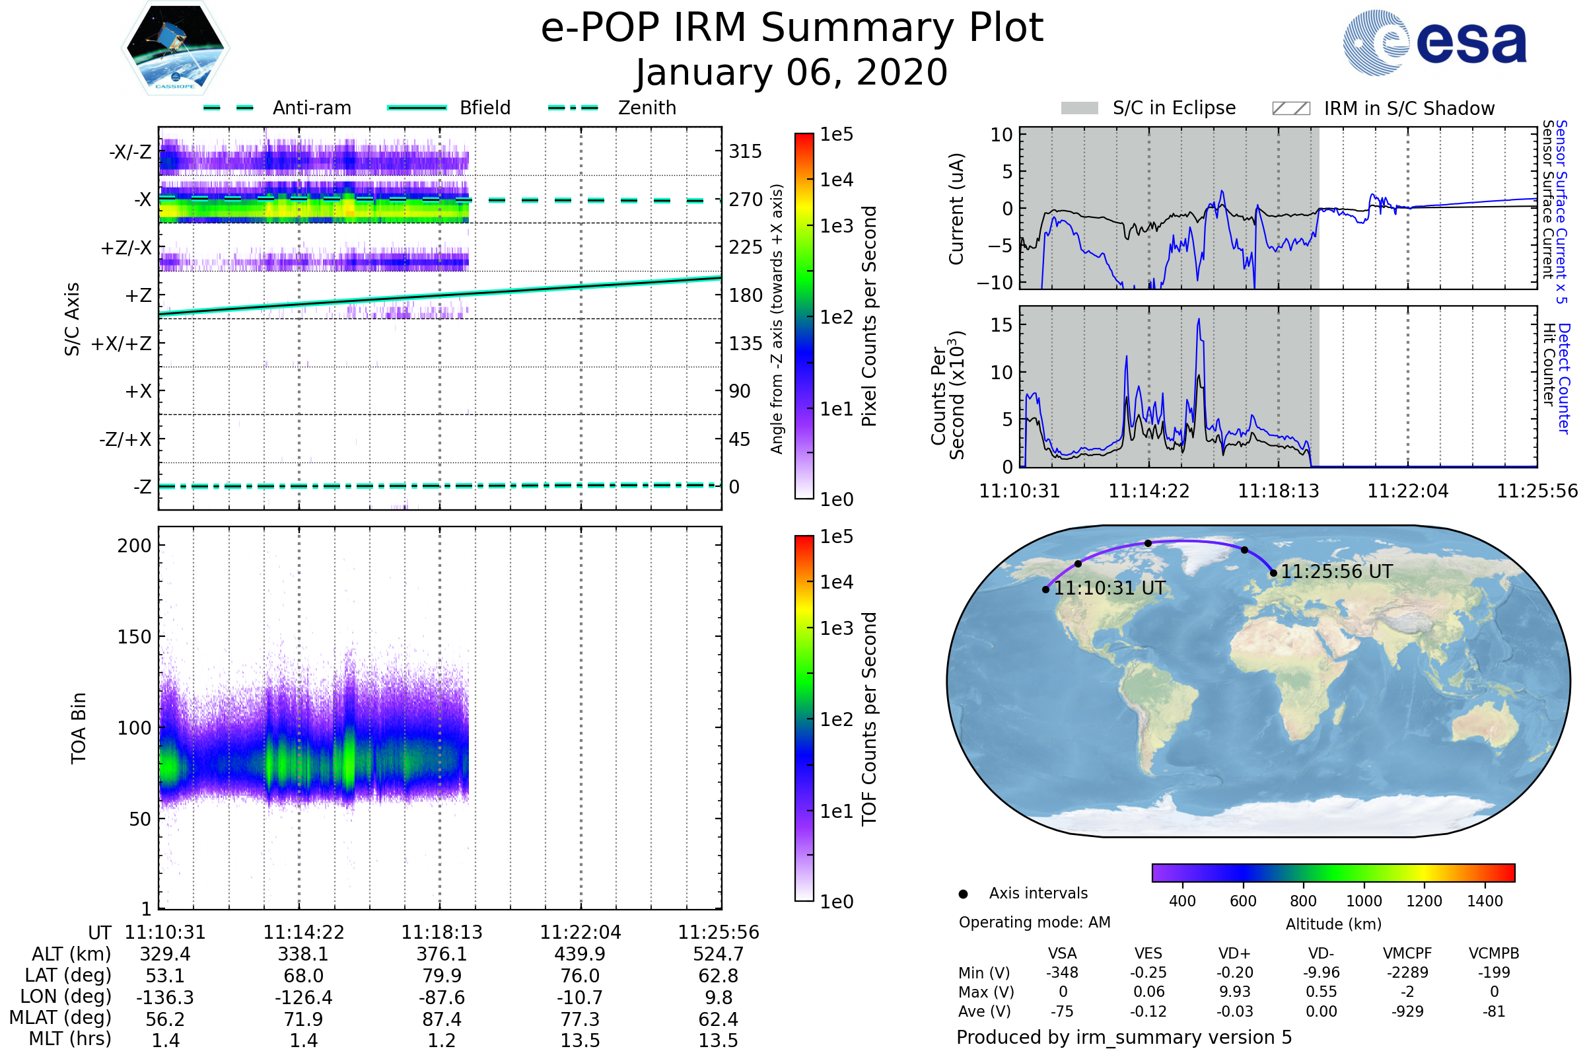Click the Altitude colorbar under the map

[1333, 872]
